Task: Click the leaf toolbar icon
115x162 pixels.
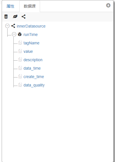Action: tap(15, 17)
